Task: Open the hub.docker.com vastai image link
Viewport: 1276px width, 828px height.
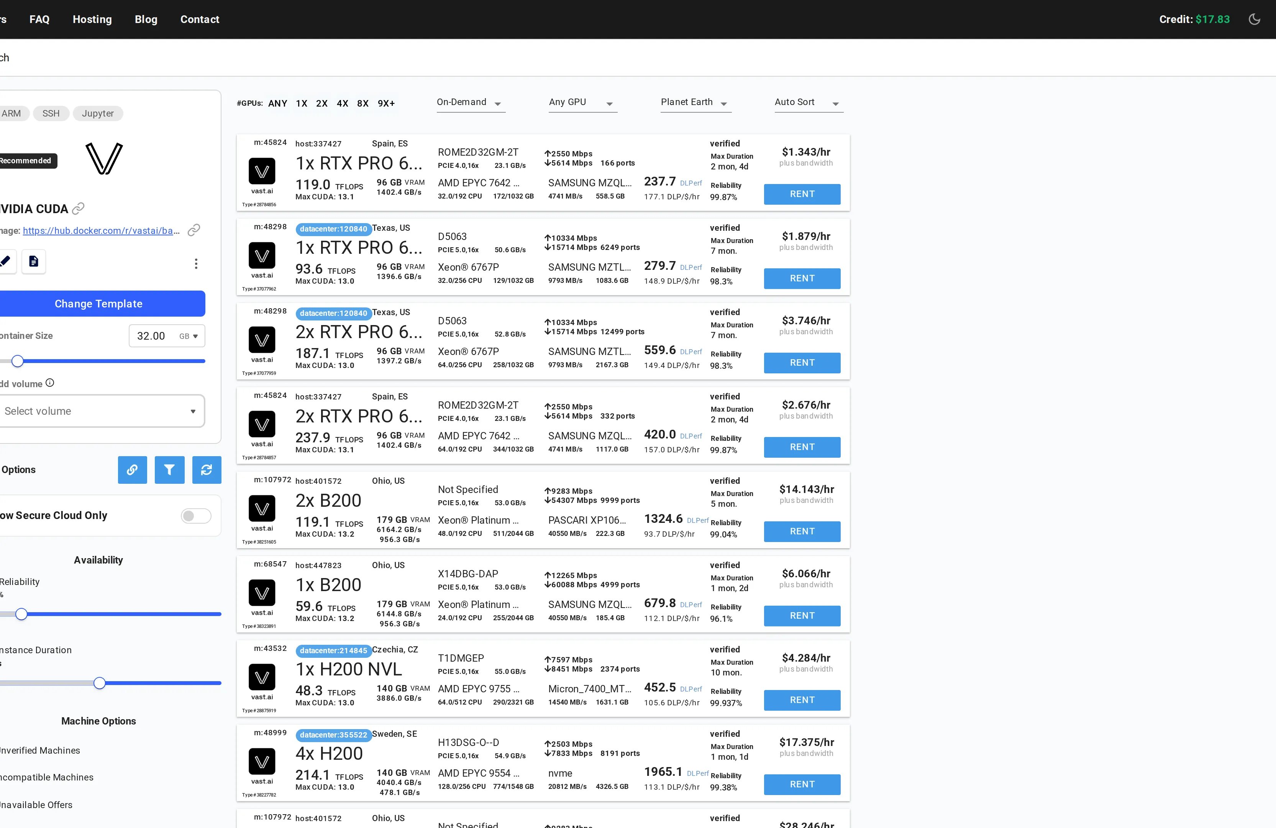Action: coord(101,231)
